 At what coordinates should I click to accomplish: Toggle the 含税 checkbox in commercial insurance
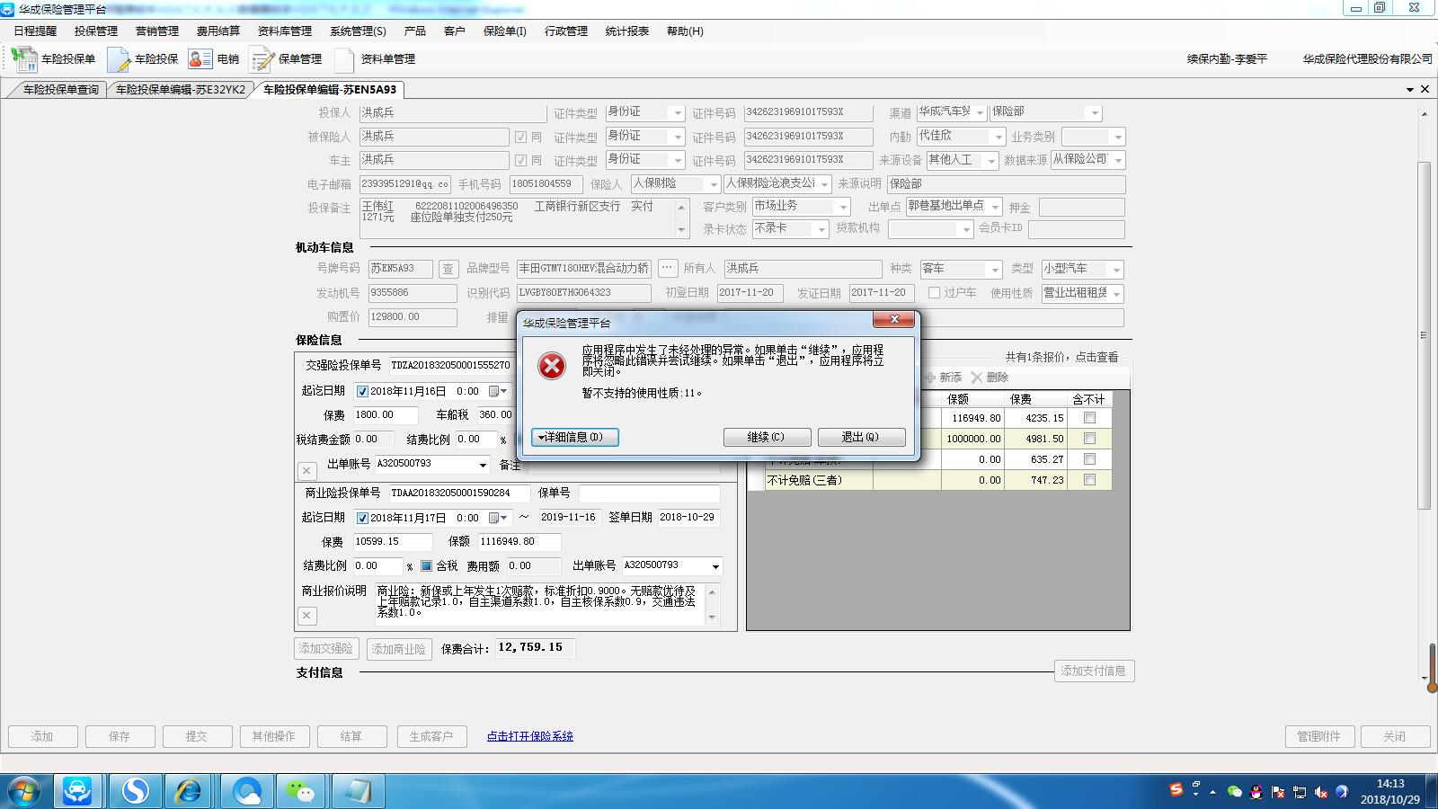pos(427,566)
